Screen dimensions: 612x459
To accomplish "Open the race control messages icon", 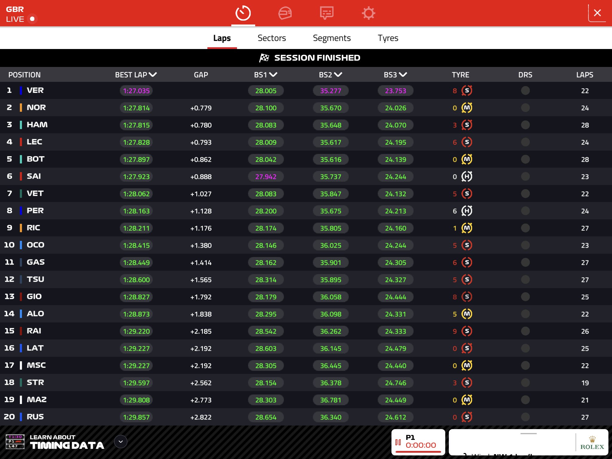I will (x=327, y=13).
